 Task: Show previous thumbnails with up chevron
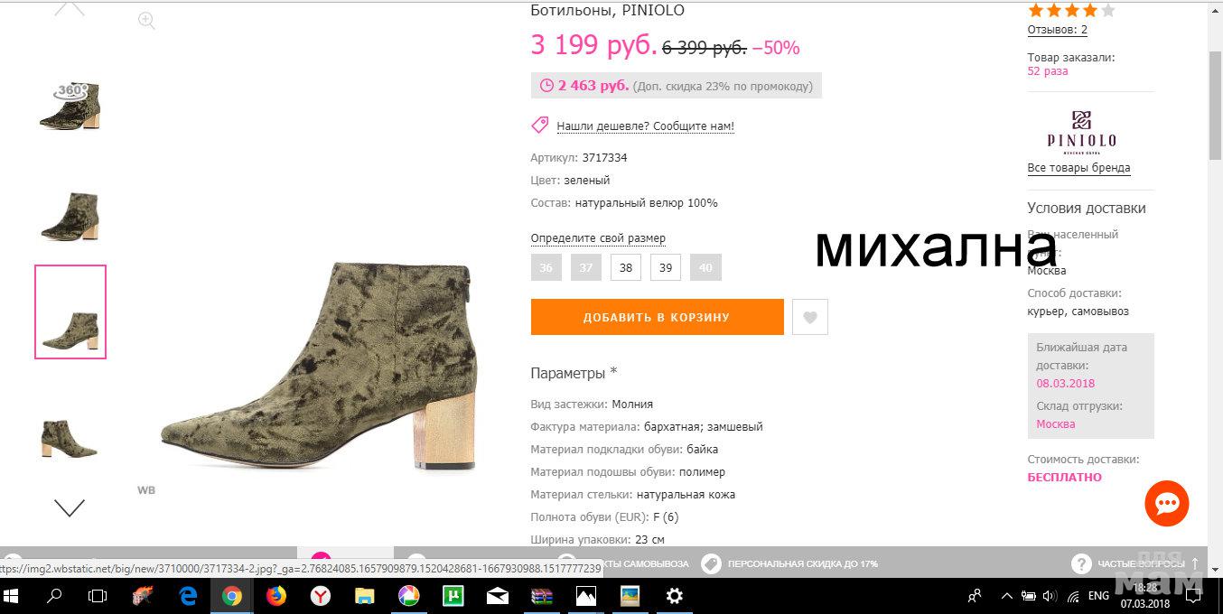[x=70, y=8]
